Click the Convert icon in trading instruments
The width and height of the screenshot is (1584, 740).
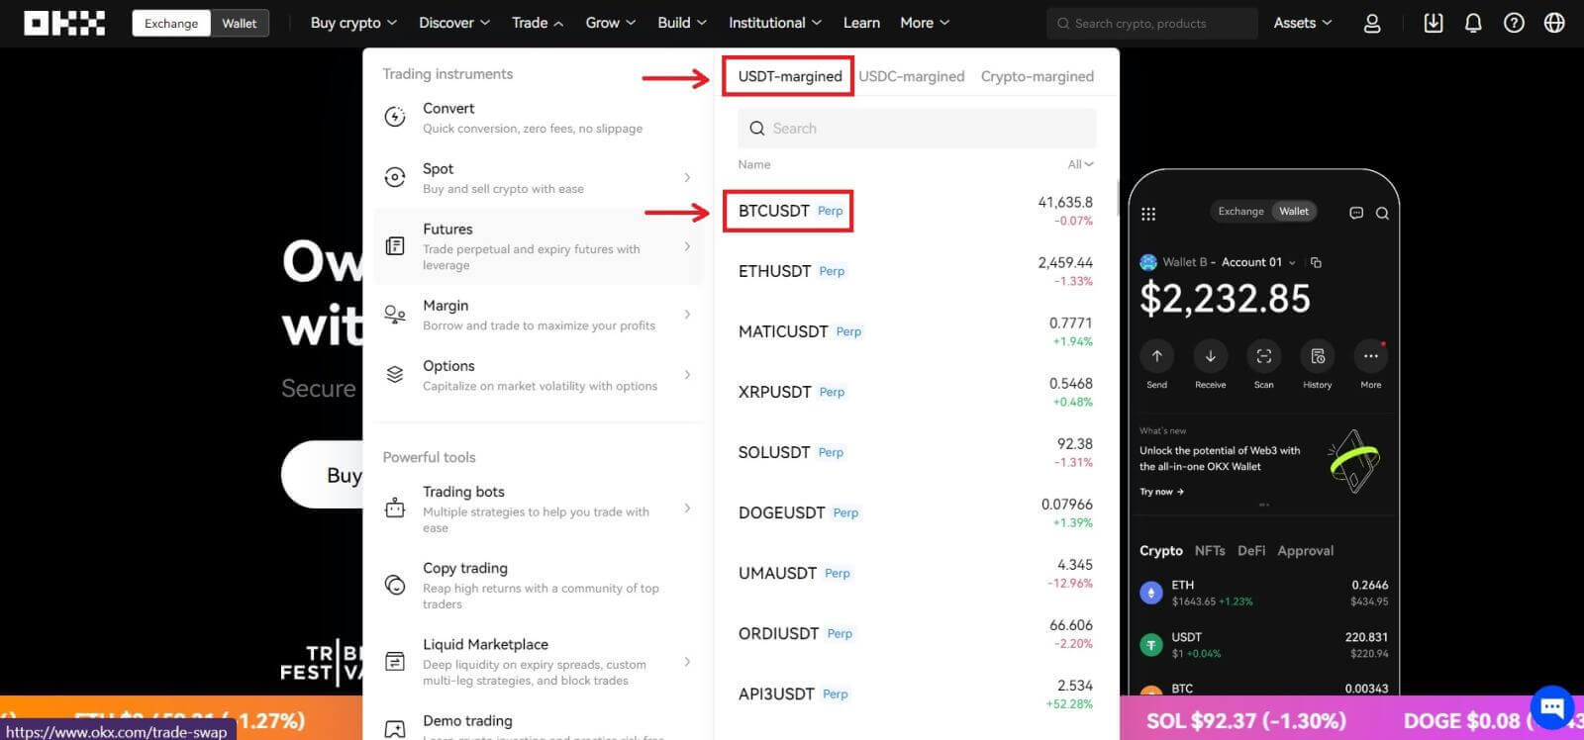395,117
